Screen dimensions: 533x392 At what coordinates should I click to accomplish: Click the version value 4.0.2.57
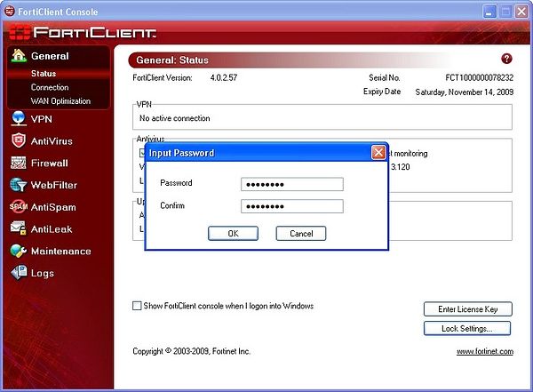(224, 77)
